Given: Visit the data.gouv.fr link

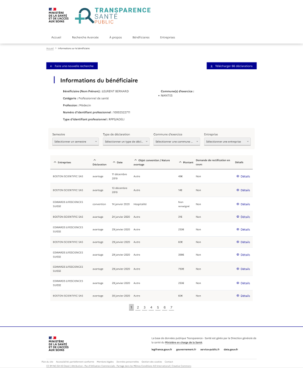Looking at the screenshot, I should click(x=231, y=349).
